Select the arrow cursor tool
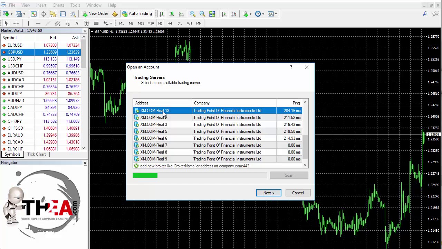The image size is (442, 249). coord(6,23)
